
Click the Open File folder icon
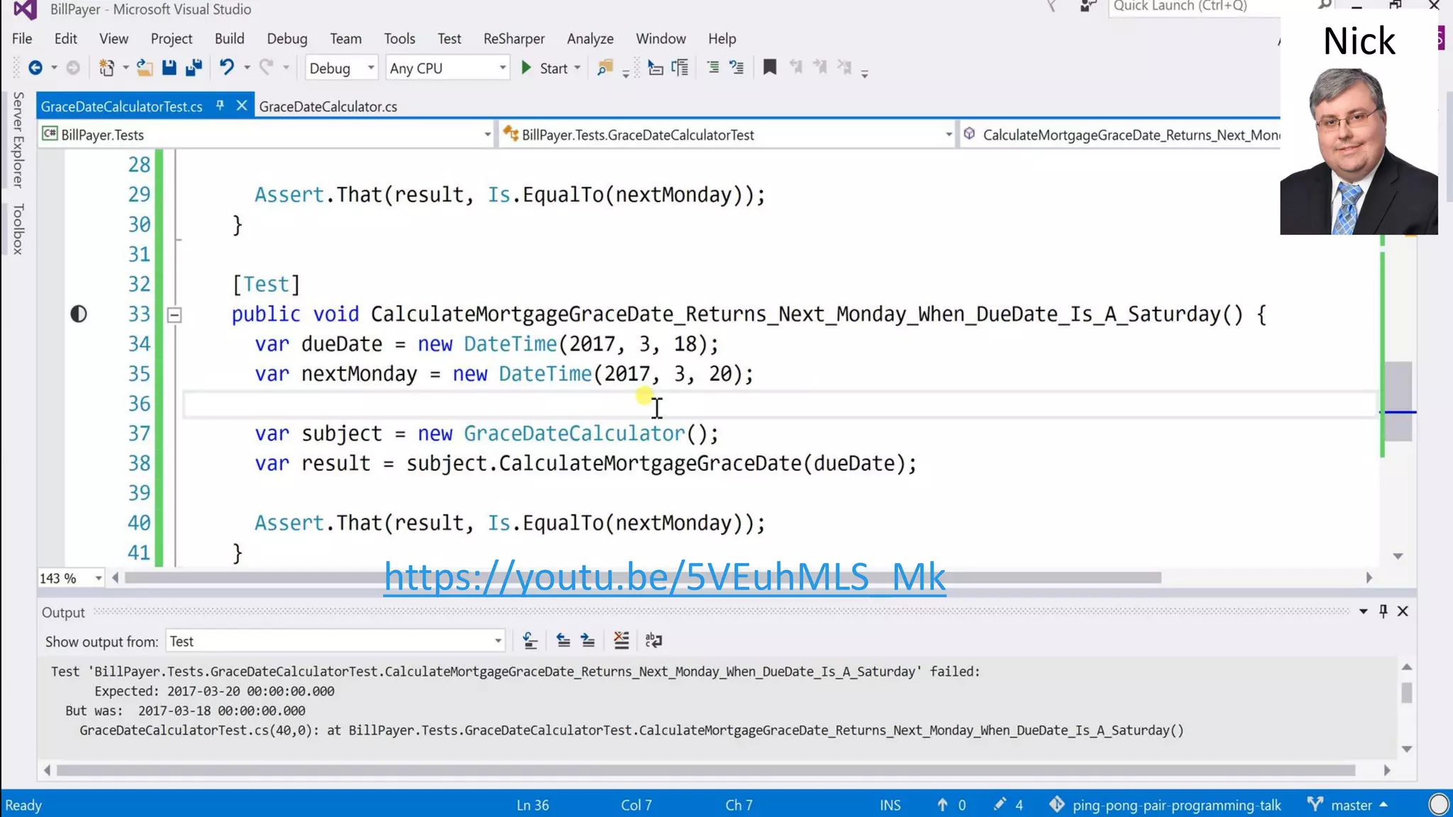145,68
